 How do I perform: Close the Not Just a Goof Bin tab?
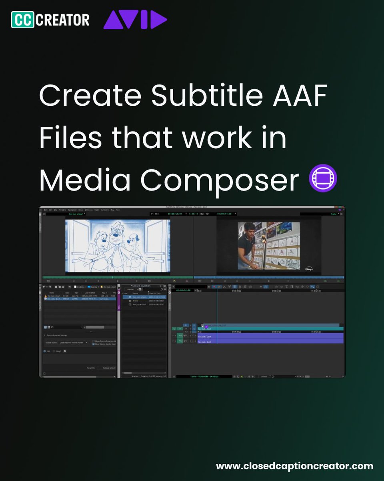point(160,286)
